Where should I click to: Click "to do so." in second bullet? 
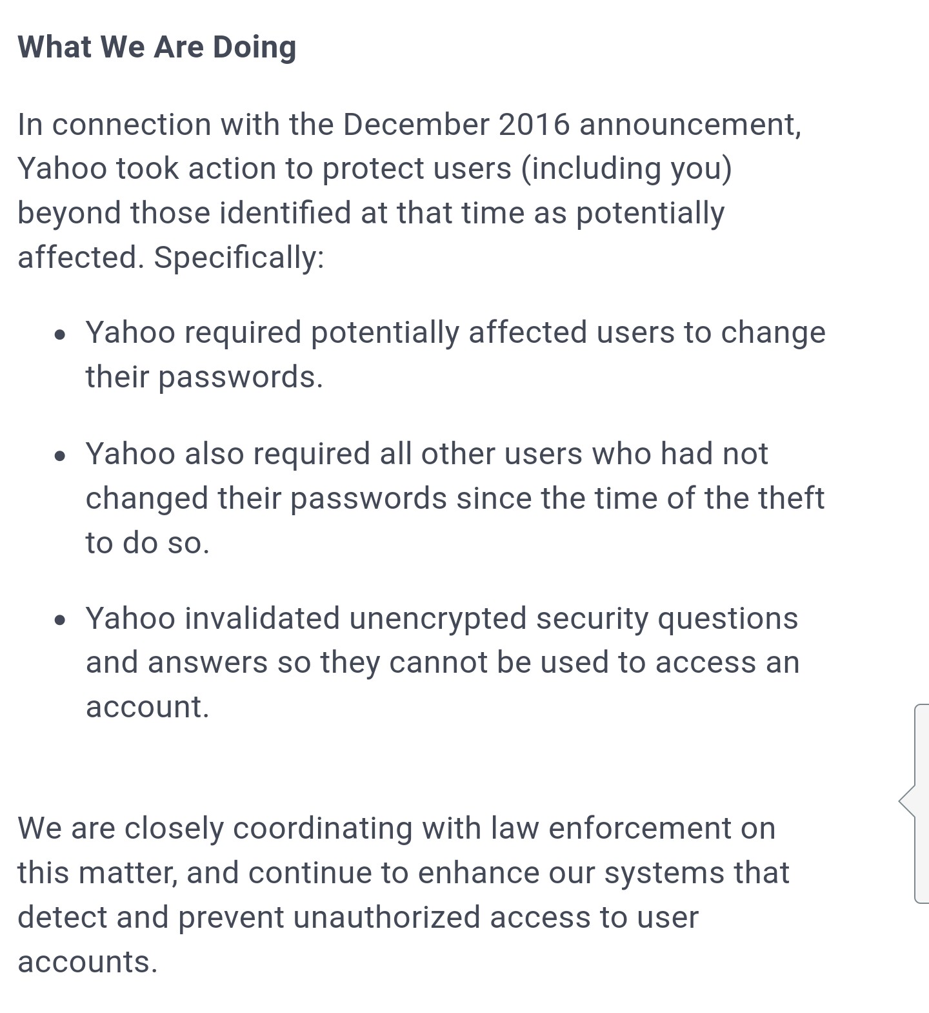(148, 542)
